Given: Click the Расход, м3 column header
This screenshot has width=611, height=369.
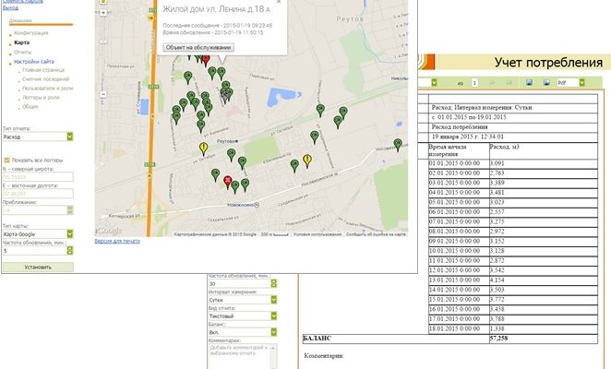Looking at the screenshot, I should [x=505, y=147].
